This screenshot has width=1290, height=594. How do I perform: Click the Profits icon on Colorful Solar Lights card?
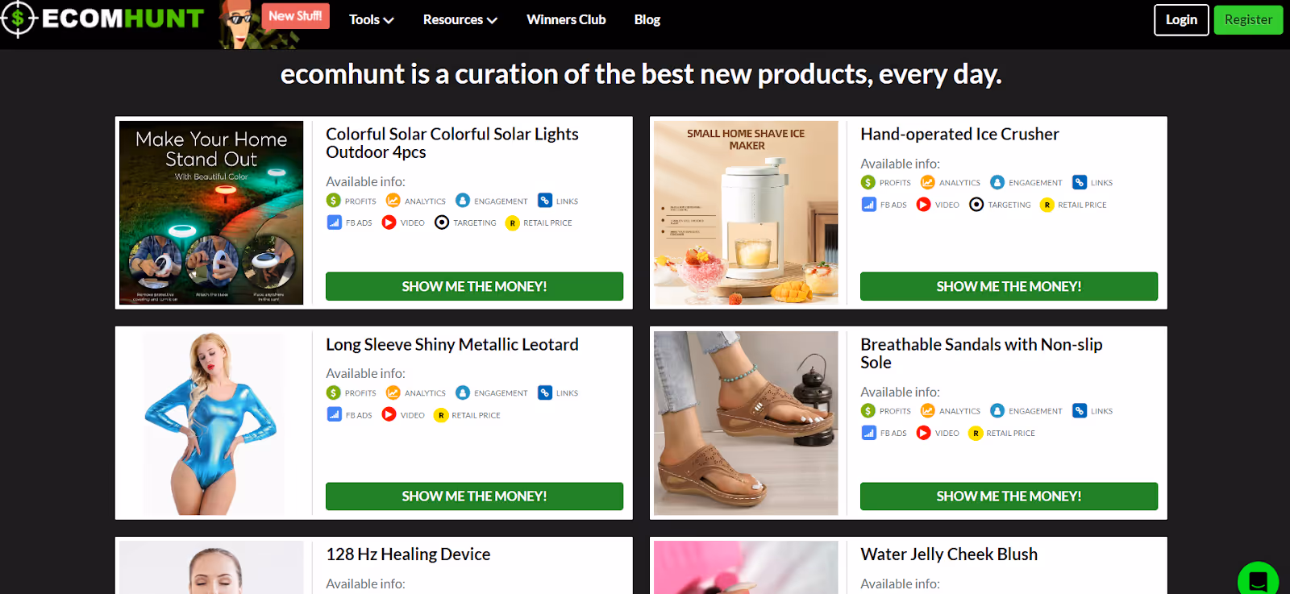pos(333,200)
